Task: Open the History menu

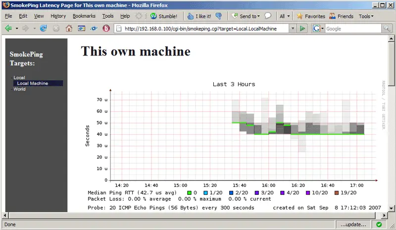Action: tap(58, 16)
